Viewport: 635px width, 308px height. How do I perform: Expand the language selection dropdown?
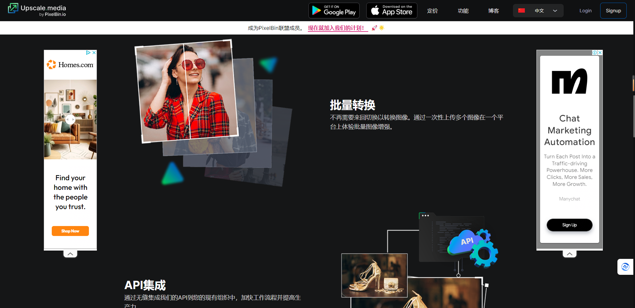[x=554, y=10]
